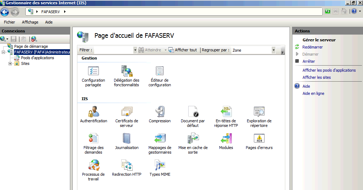Click the Aide link in Actions
The height and width of the screenshot is (190, 363).
[x=306, y=86]
